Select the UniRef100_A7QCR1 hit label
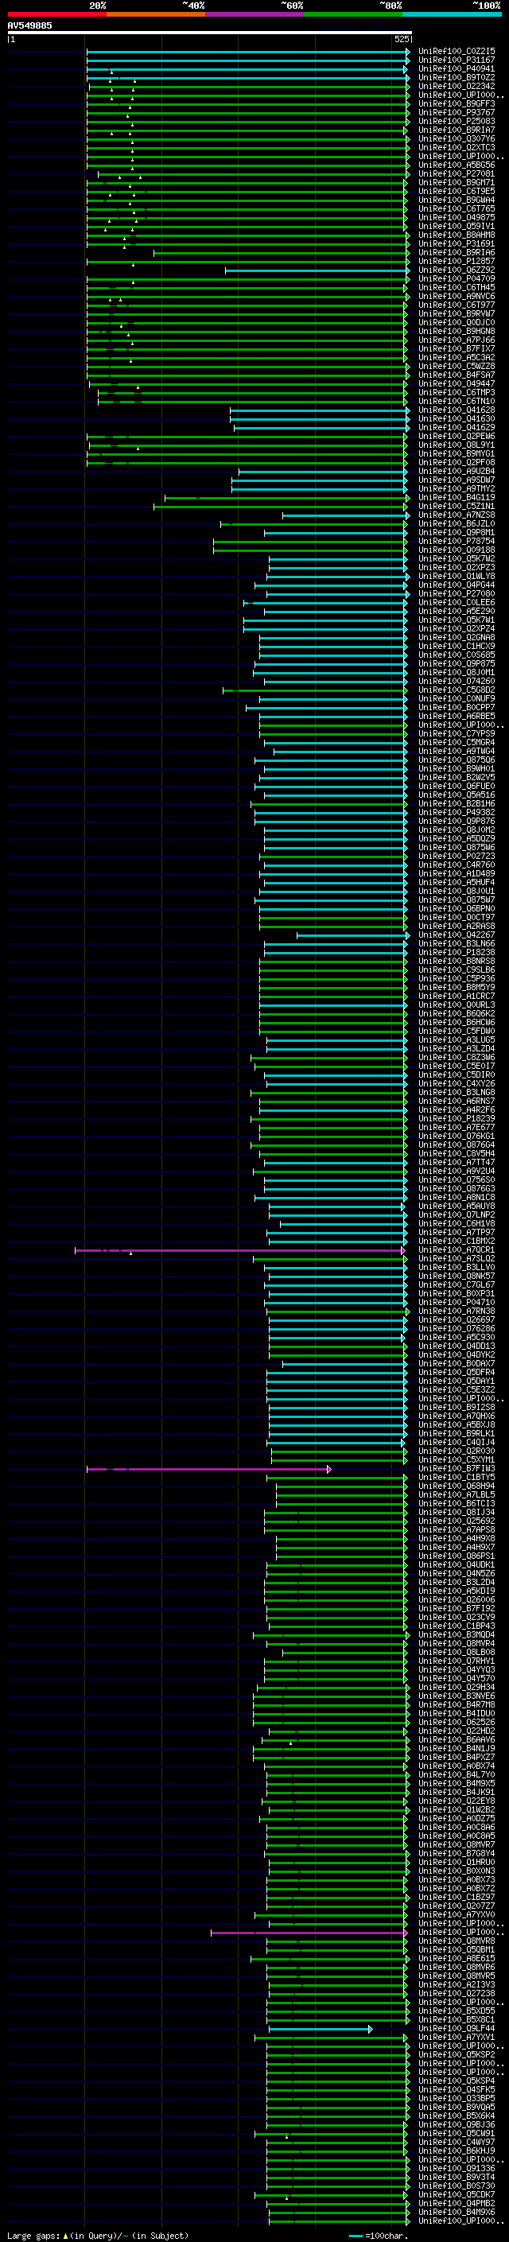509x2242 pixels. tap(457, 1251)
